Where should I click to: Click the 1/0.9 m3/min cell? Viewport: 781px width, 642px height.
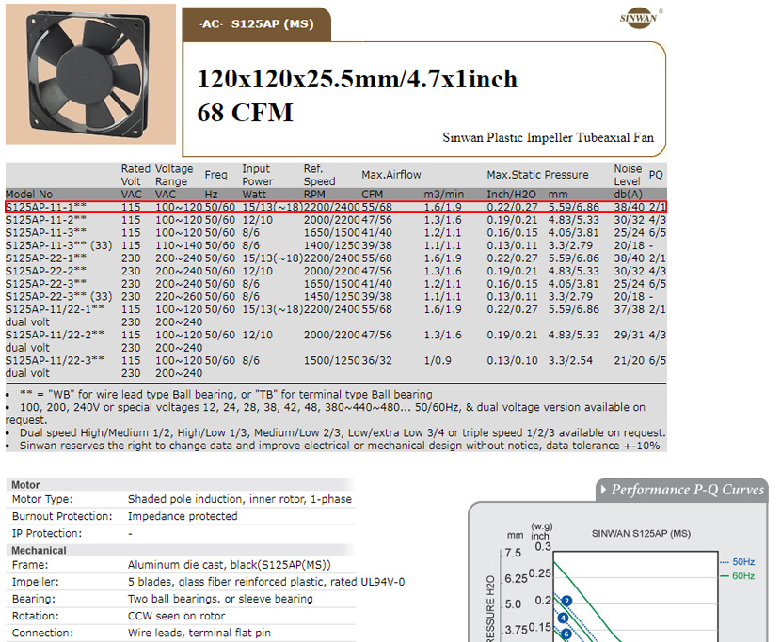coord(438,360)
